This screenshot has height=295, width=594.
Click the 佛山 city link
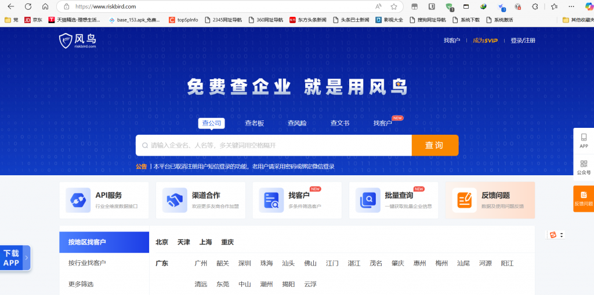click(x=310, y=263)
